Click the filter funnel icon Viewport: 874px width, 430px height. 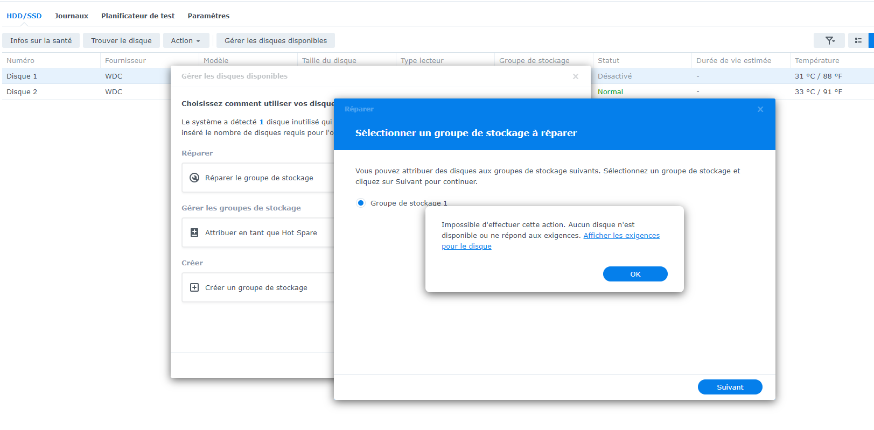pos(829,40)
